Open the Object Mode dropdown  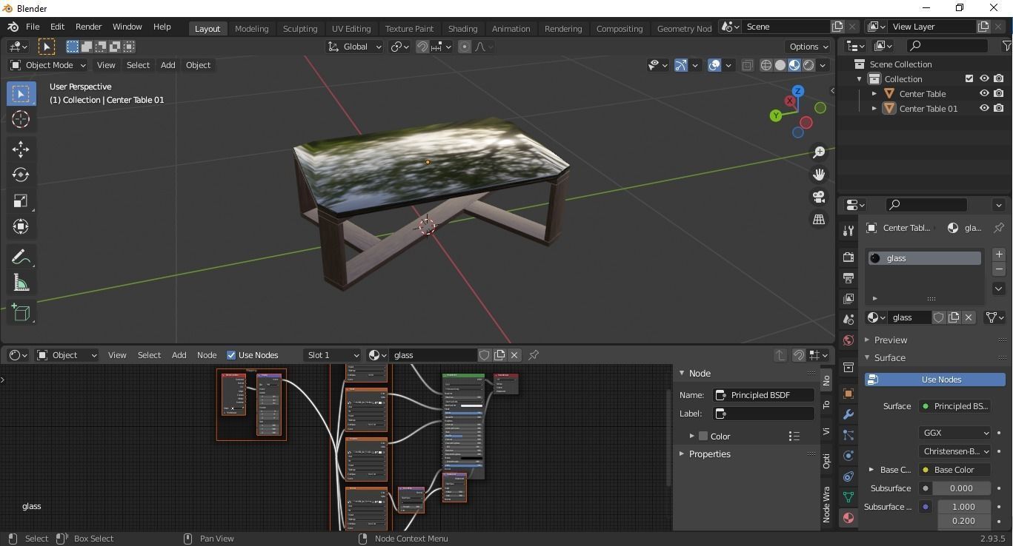48,65
